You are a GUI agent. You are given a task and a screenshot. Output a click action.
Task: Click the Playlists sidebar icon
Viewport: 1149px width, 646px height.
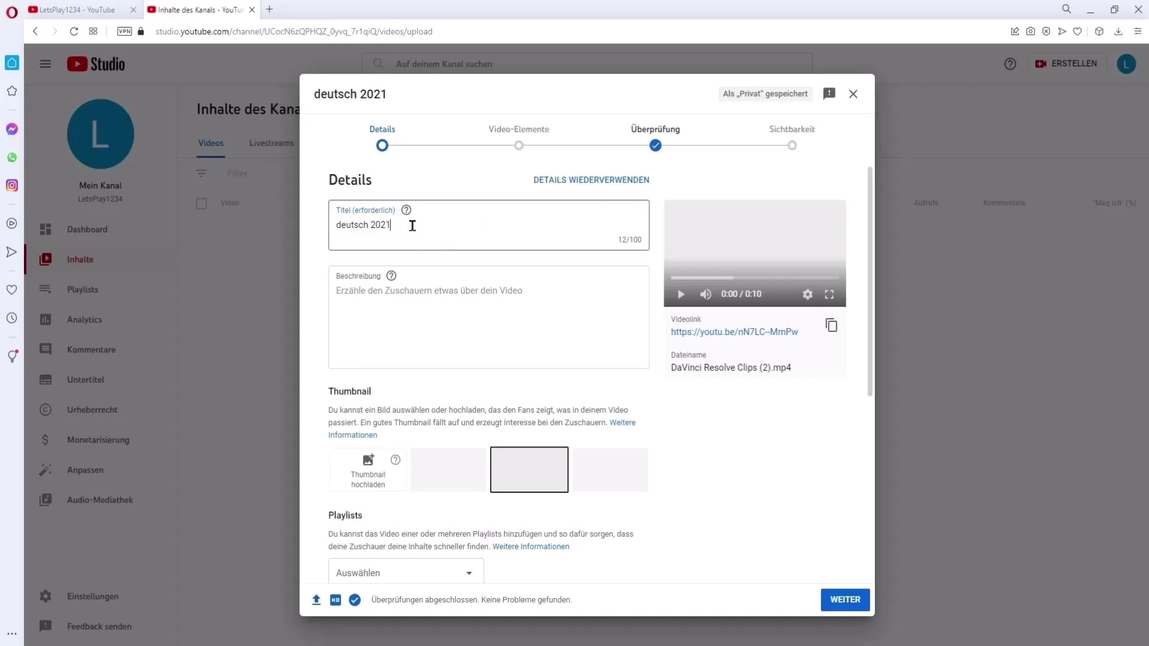point(45,289)
